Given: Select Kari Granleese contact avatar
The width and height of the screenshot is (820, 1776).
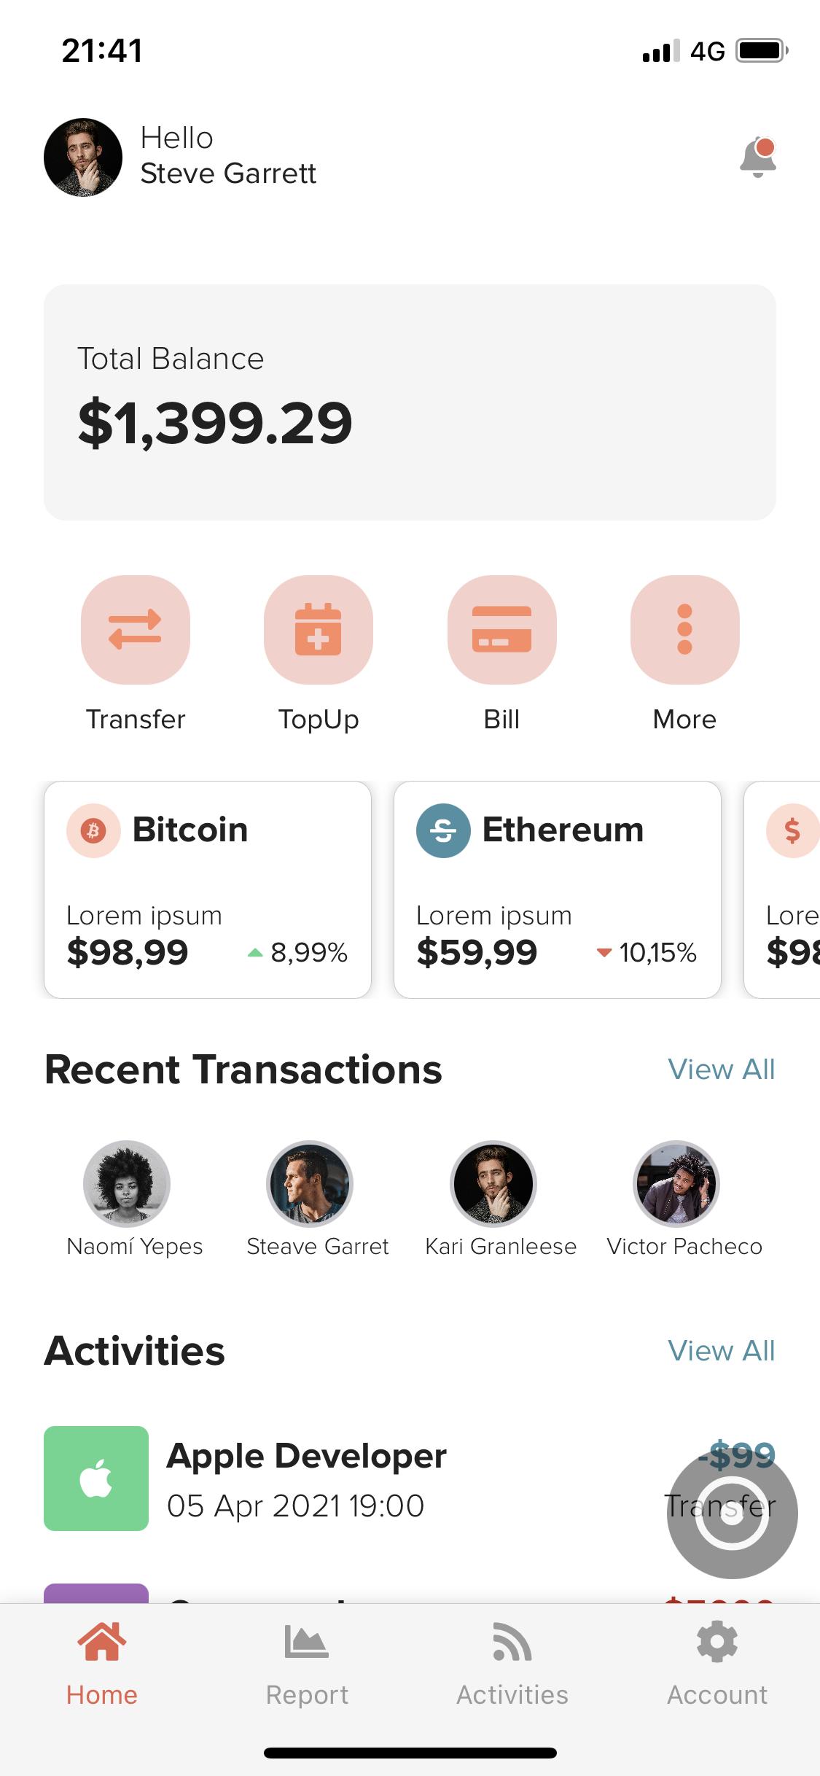Looking at the screenshot, I should click(x=493, y=1184).
